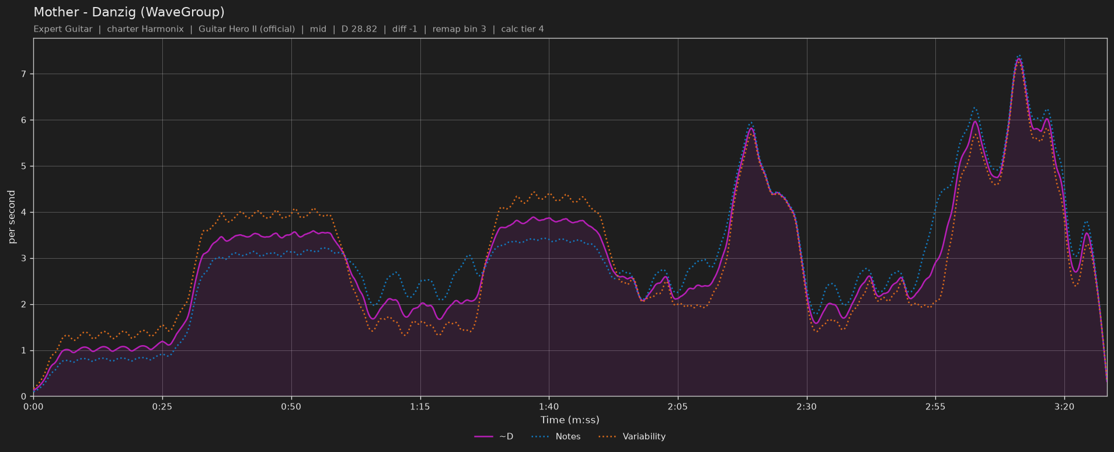Click the chart title 'Mother - Danzig (WaveGroup)'

pos(129,12)
